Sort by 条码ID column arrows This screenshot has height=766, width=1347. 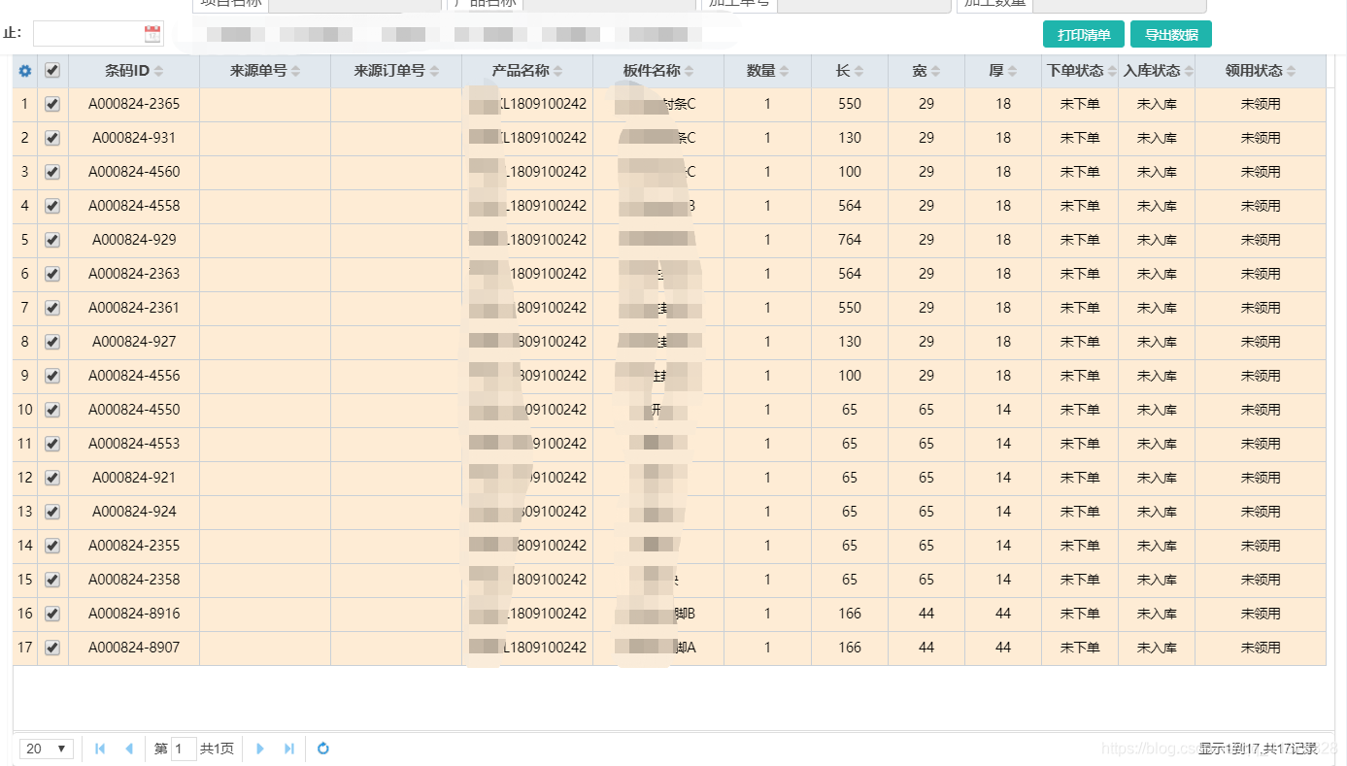158,71
